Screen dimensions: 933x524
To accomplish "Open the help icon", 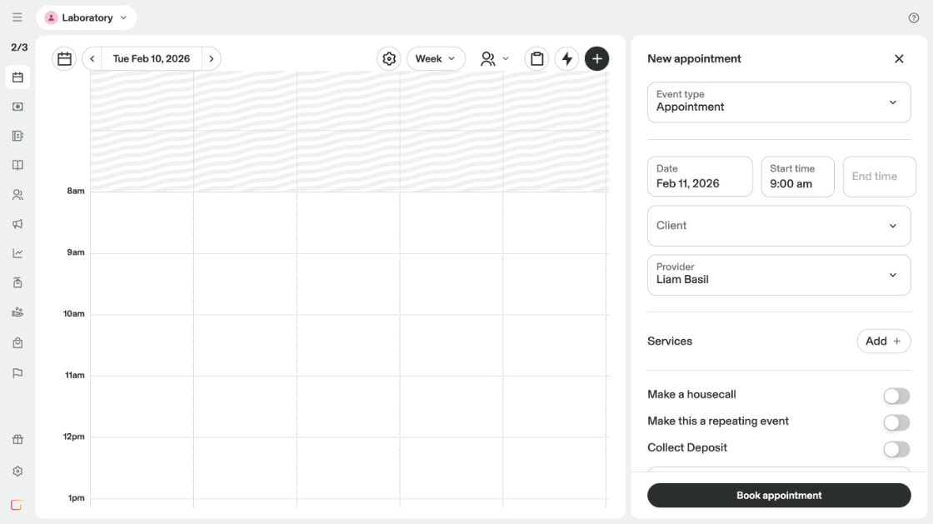I will pyautogui.click(x=913, y=17).
